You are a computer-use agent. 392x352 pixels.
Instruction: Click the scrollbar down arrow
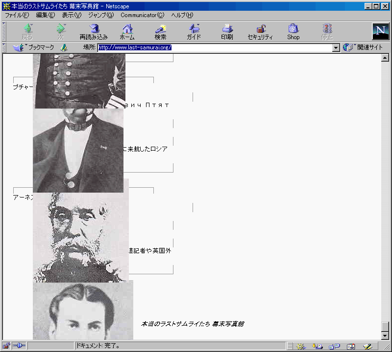(x=385, y=336)
